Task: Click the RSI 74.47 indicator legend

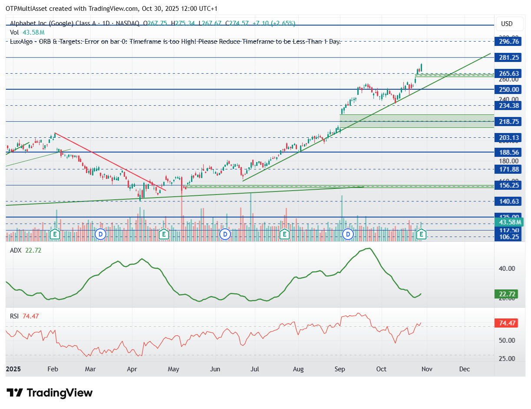Action: (24, 316)
